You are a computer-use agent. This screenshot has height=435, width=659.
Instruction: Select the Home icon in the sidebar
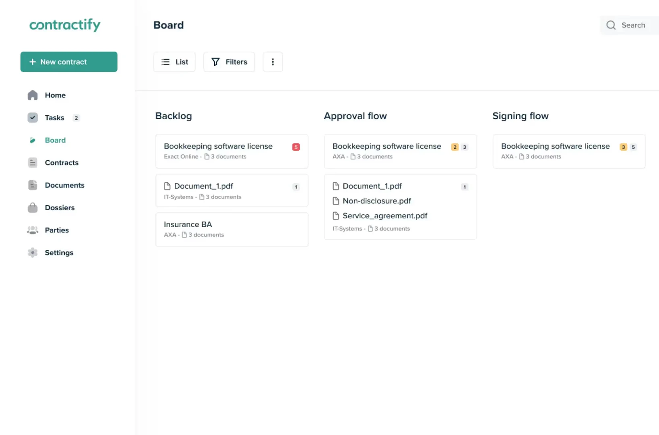32,95
